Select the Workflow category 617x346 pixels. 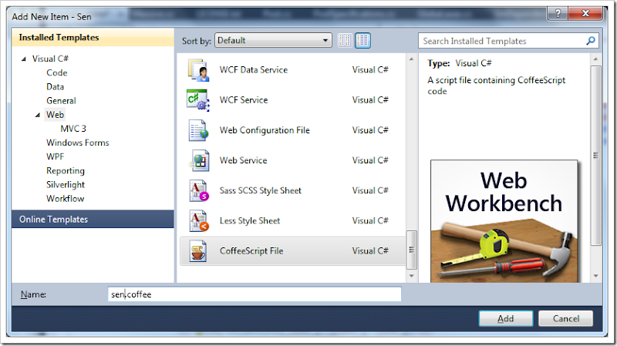tap(65, 199)
